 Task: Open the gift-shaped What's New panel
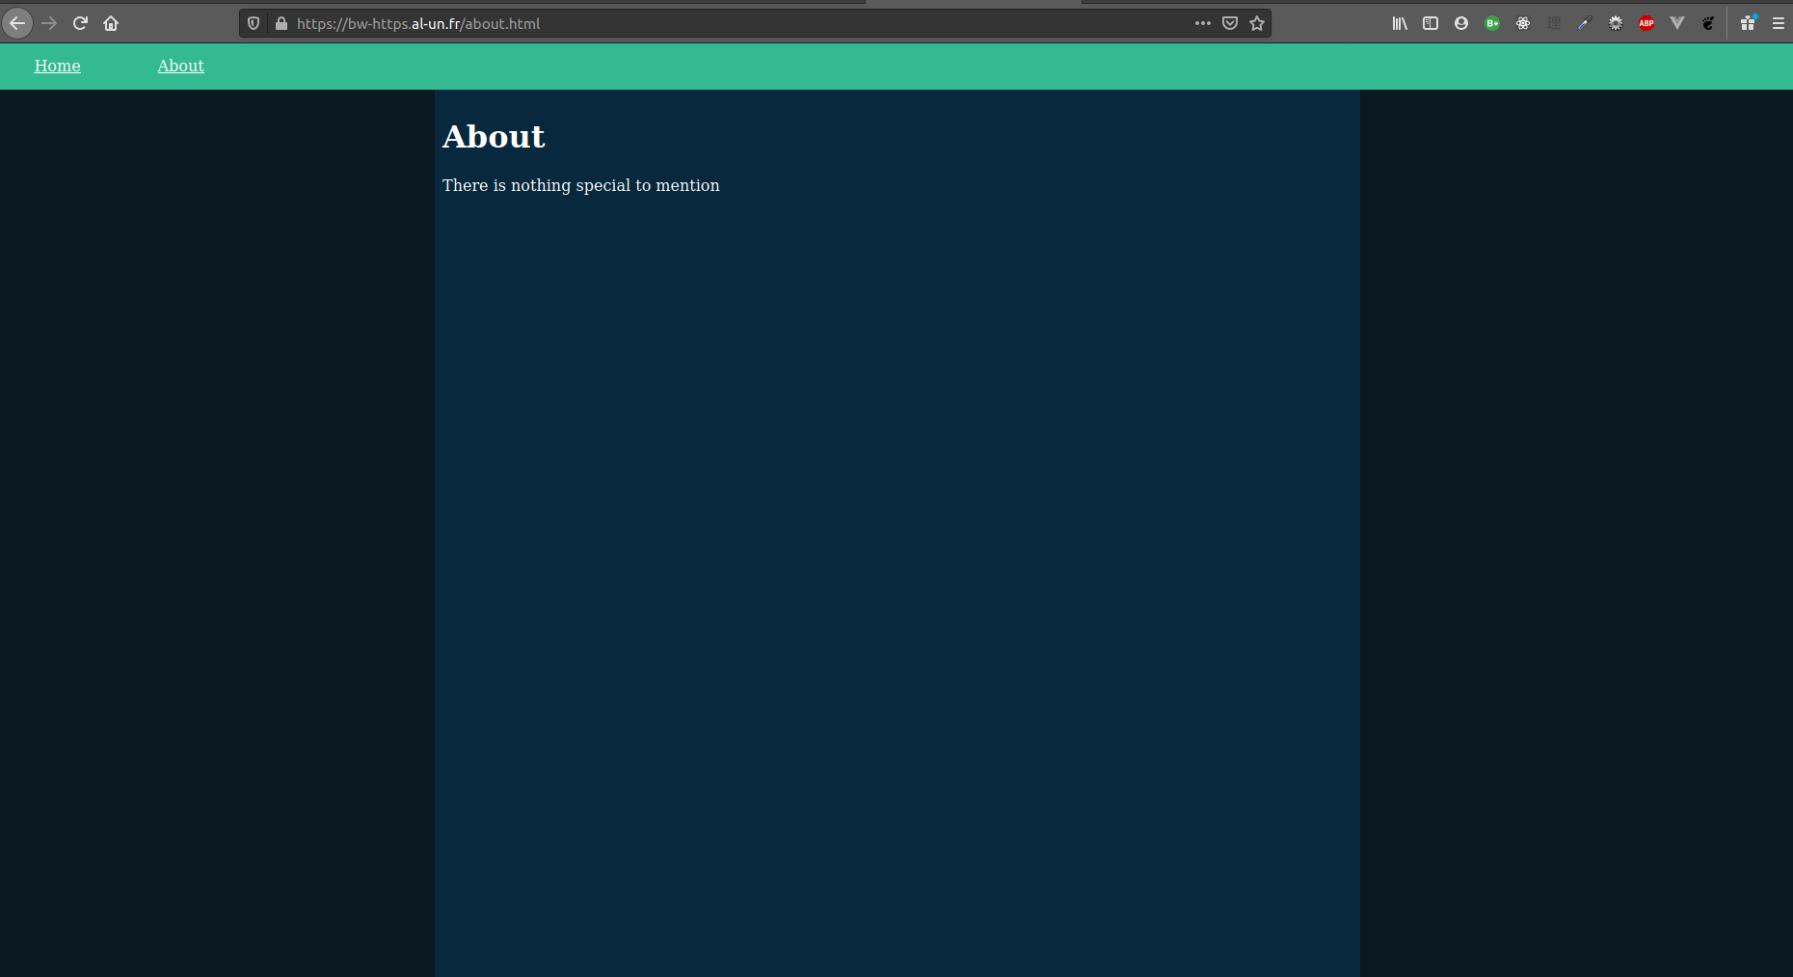[1748, 23]
